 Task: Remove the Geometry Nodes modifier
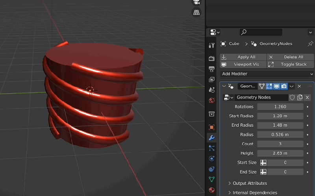pyautogui.click(x=299, y=86)
